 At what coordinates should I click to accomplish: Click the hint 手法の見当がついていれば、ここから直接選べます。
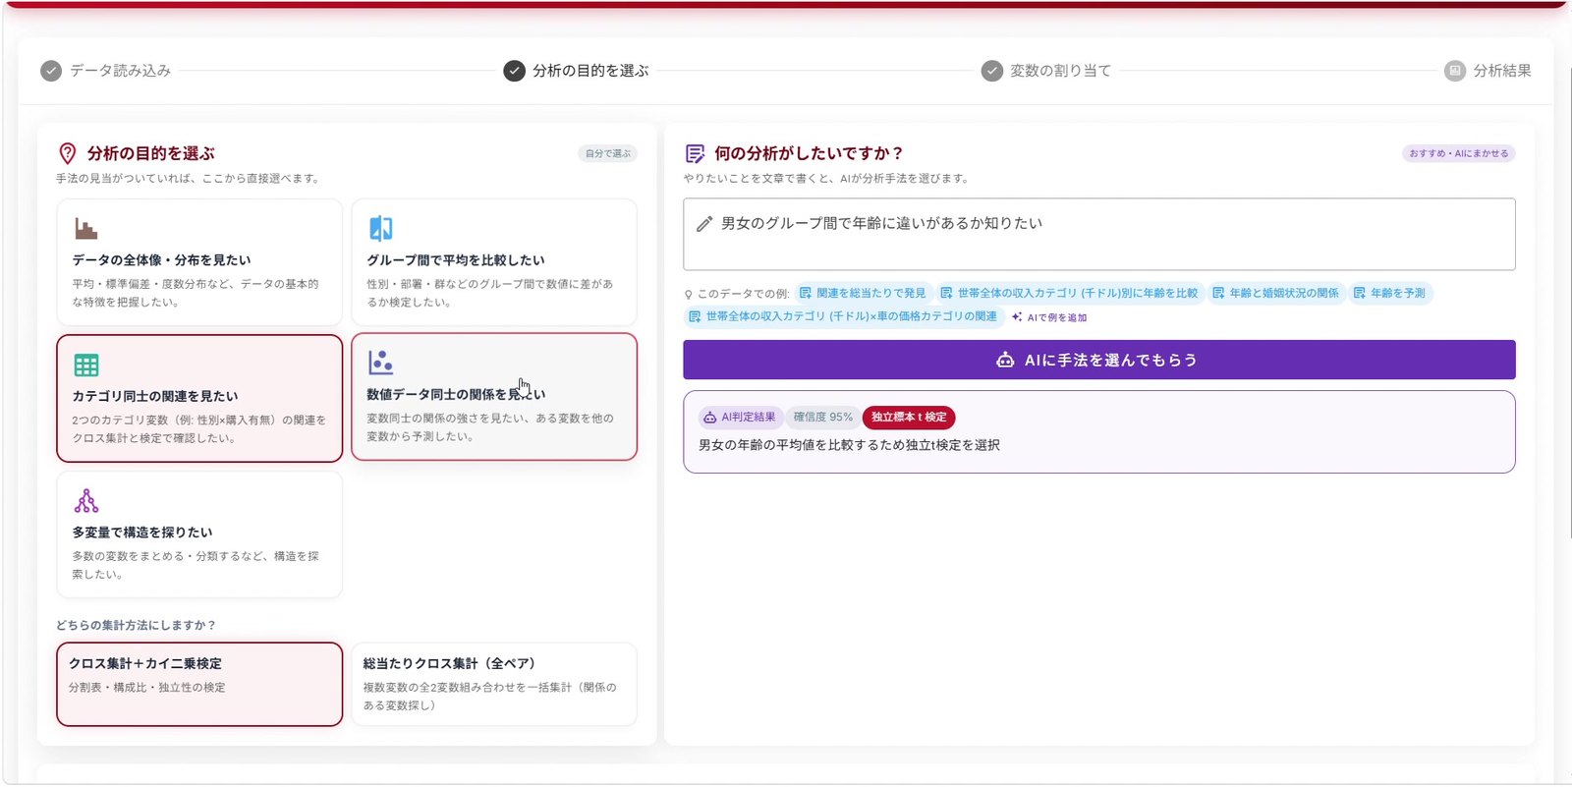pos(189,179)
